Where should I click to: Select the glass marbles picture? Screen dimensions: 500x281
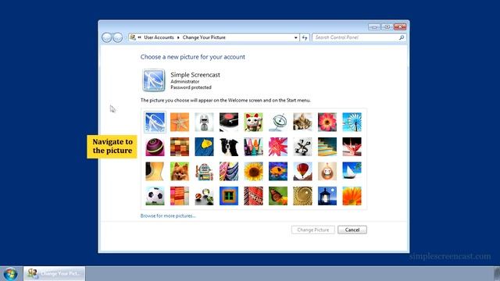point(204,196)
